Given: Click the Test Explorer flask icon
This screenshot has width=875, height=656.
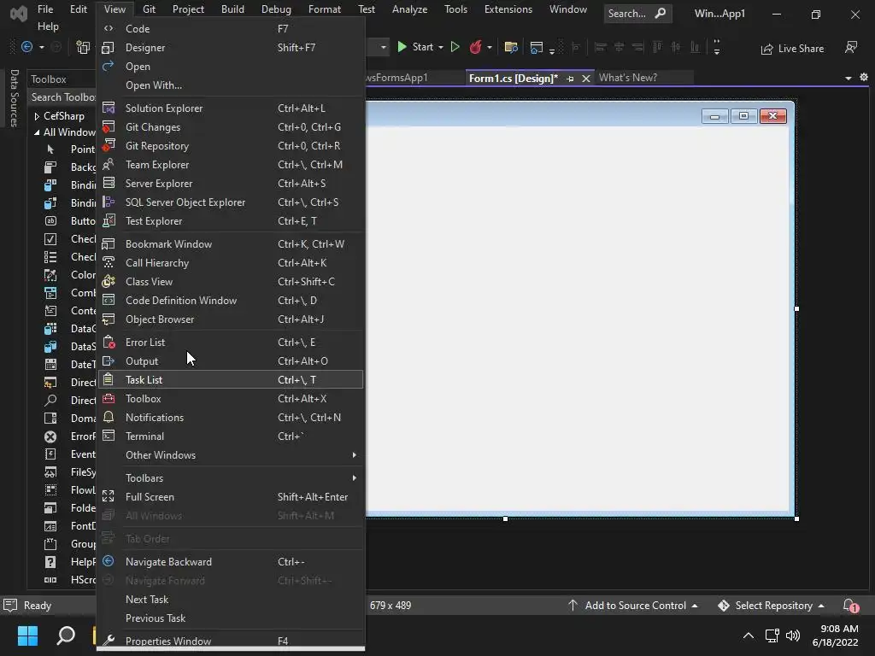Looking at the screenshot, I should point(109,221).
